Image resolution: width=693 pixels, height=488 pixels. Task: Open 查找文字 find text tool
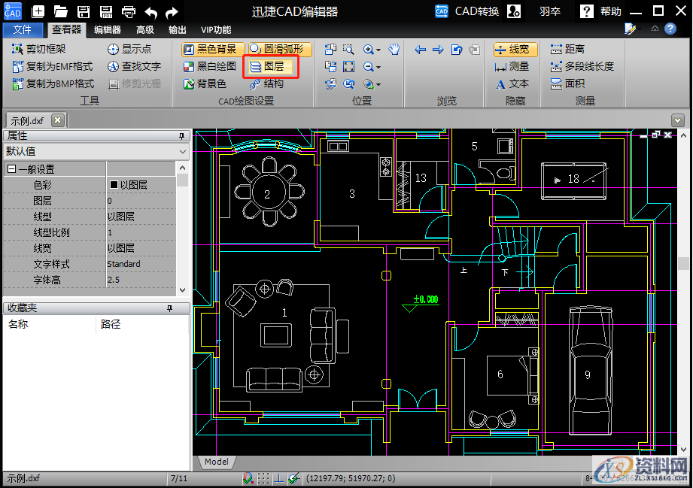[134, 66]
